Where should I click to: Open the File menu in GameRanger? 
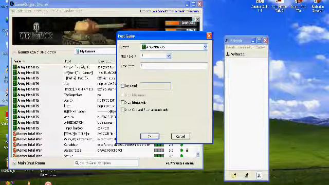[x=13, y=11]
